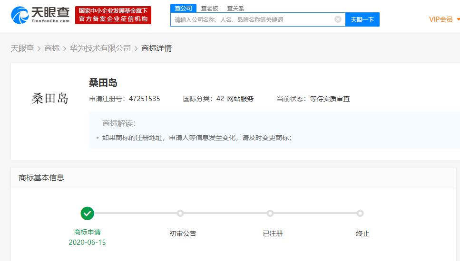The image size is (460, 261).
Task: Click the 桑田岛 trademark image
Action: [50, 98]
